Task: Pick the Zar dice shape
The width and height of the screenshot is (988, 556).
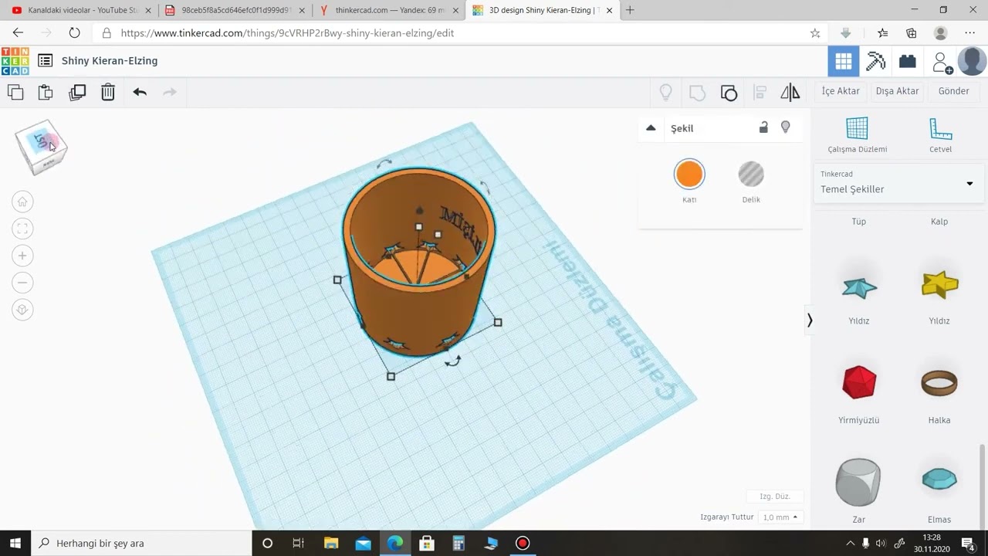Action: tap(858, 482)
